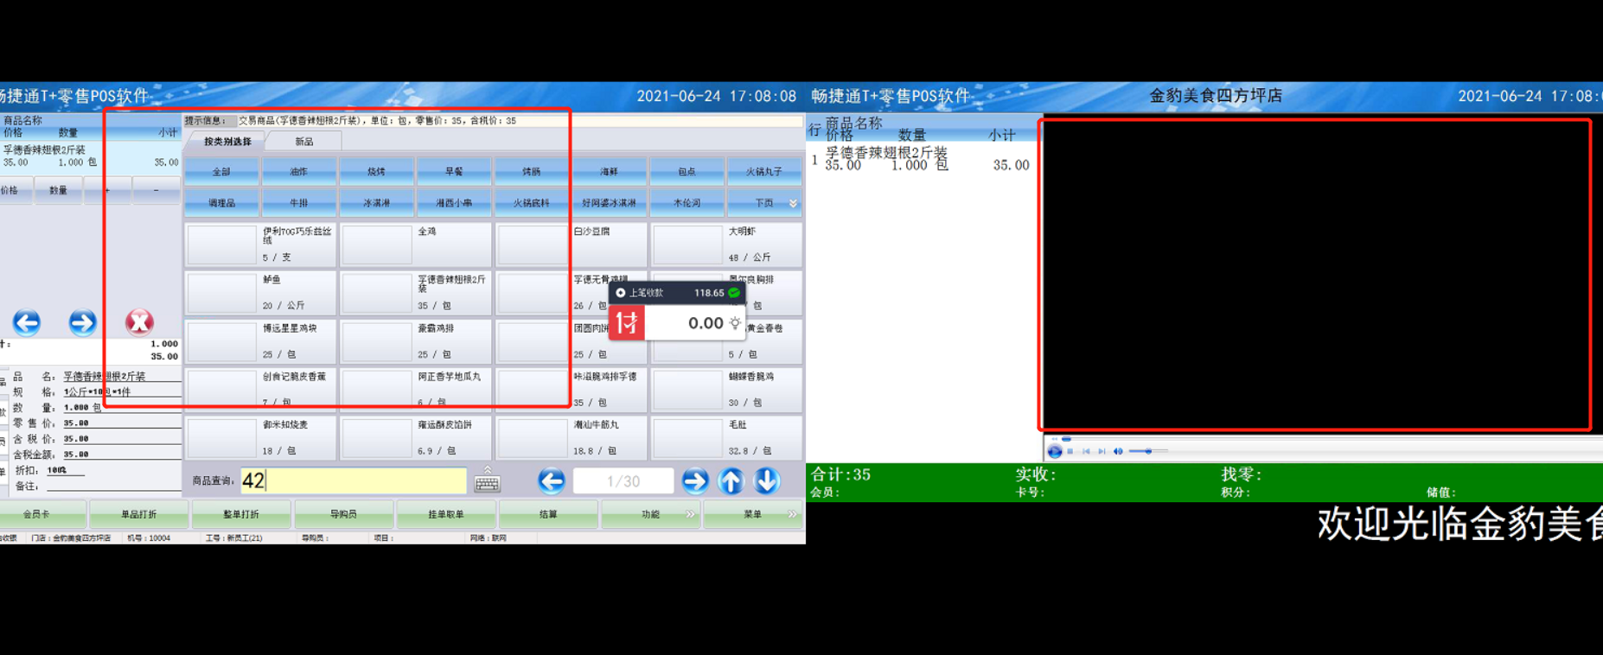Open the on-screen keyboard icon

point(488,480)
